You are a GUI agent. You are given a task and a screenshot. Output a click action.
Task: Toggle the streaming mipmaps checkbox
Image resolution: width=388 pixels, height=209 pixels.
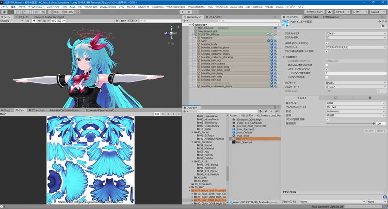(326, 69)
